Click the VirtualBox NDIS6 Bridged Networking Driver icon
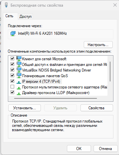 [19, 70]
